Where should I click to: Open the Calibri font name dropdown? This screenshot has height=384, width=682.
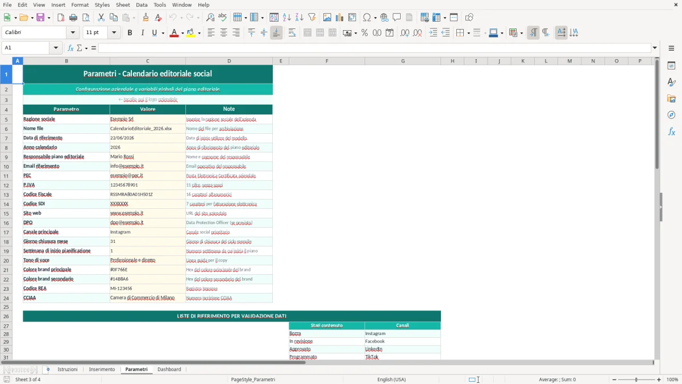click(x=73, y=33)
